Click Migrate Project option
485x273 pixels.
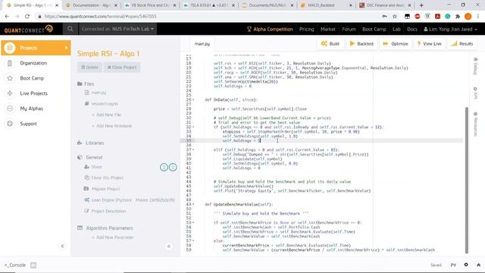(102, 189)
